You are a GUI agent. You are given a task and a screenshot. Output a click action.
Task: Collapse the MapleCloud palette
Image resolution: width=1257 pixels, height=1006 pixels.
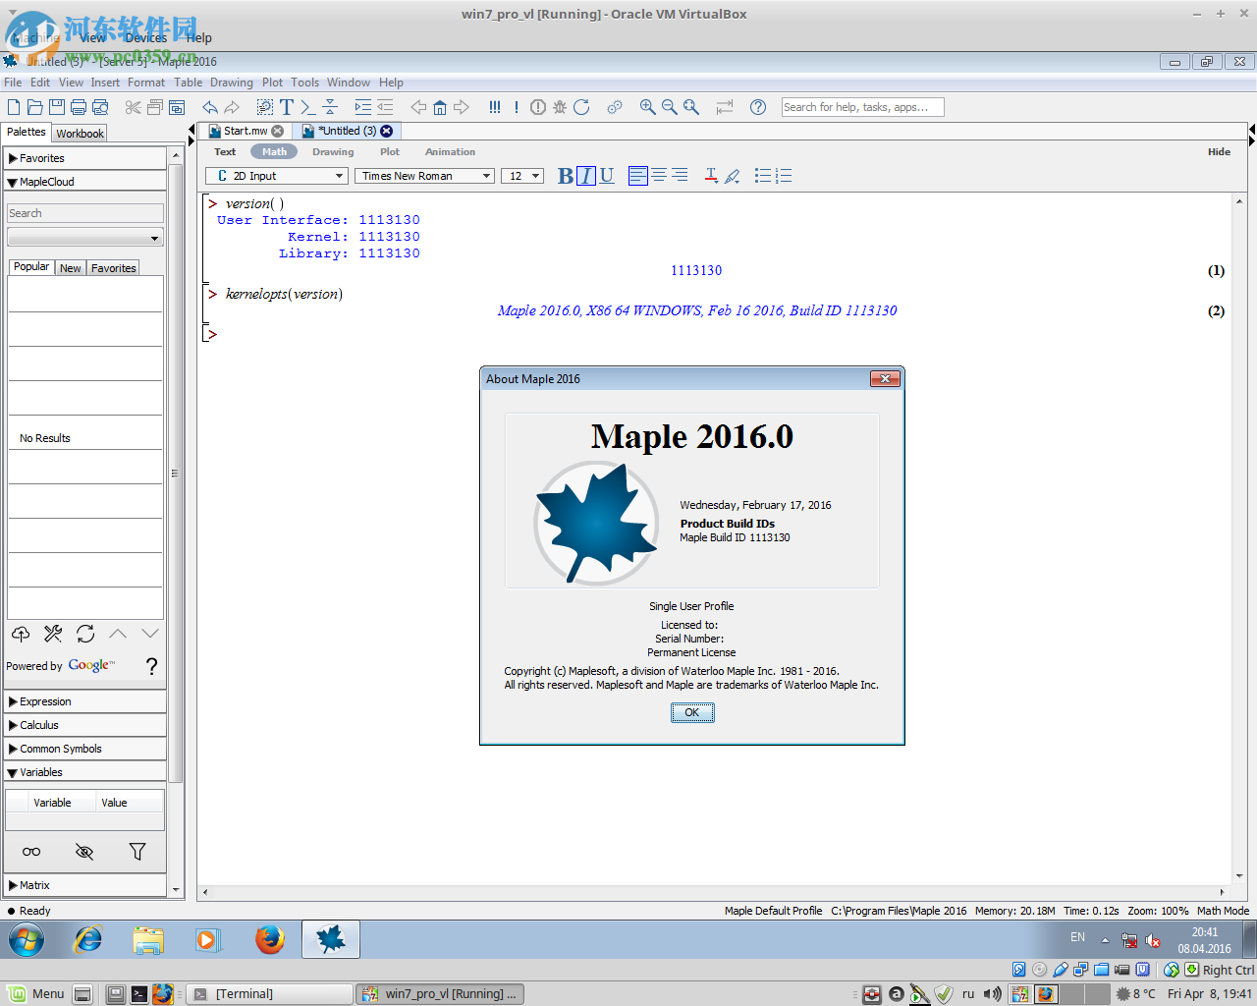(85, 182)
